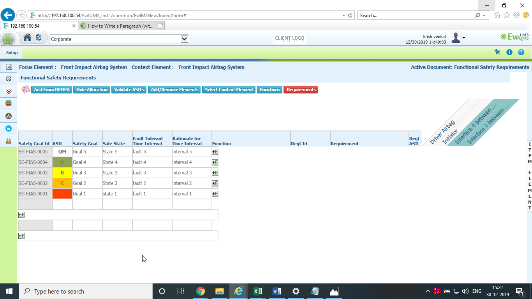Open the Corporate dropdown list
The height and width of the screenshot is (299, 532).
pos(185,39)
